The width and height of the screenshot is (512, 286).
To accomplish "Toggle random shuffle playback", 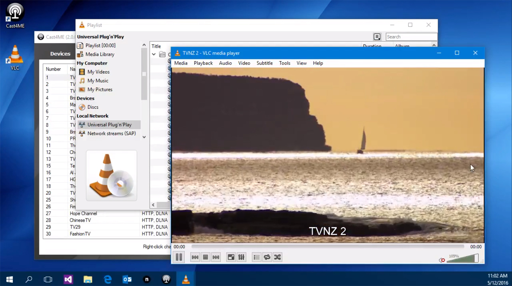I will tap(278, 257).
